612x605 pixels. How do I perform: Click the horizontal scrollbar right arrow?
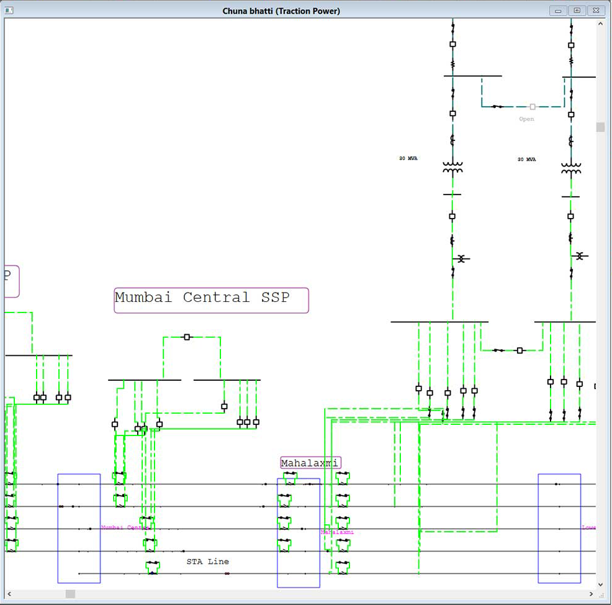590,594
